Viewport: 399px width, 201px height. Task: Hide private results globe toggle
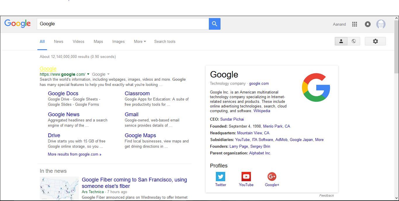(354, 41)
